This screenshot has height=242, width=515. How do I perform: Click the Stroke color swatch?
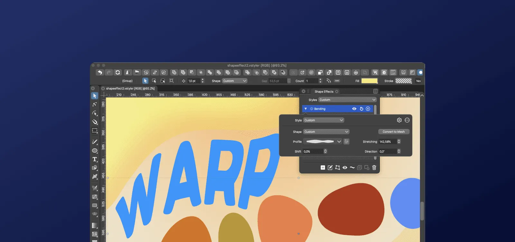click(403, 81)
